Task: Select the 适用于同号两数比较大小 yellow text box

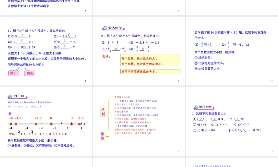Action: coord(150,72)
